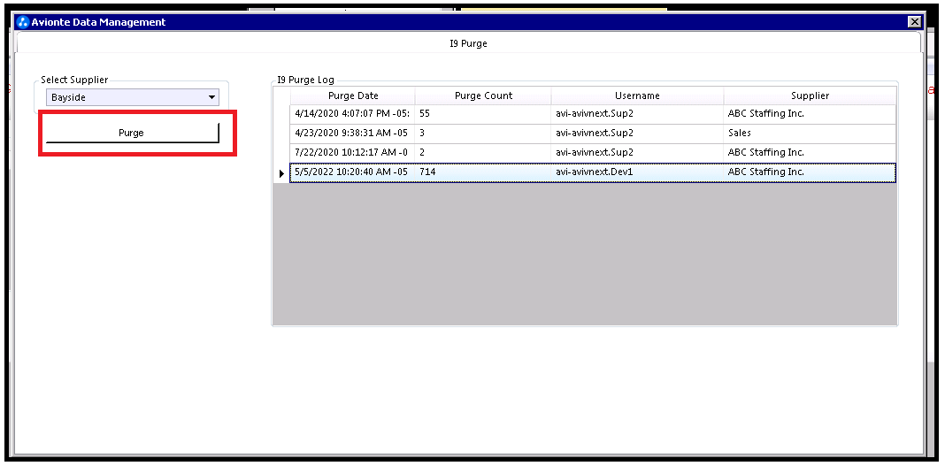
Task: Click the purge count 3 cell
Action: pos(483,133)
